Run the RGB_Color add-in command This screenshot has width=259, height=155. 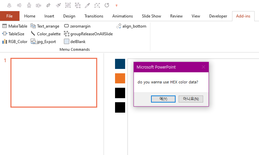tap(15, 42)
